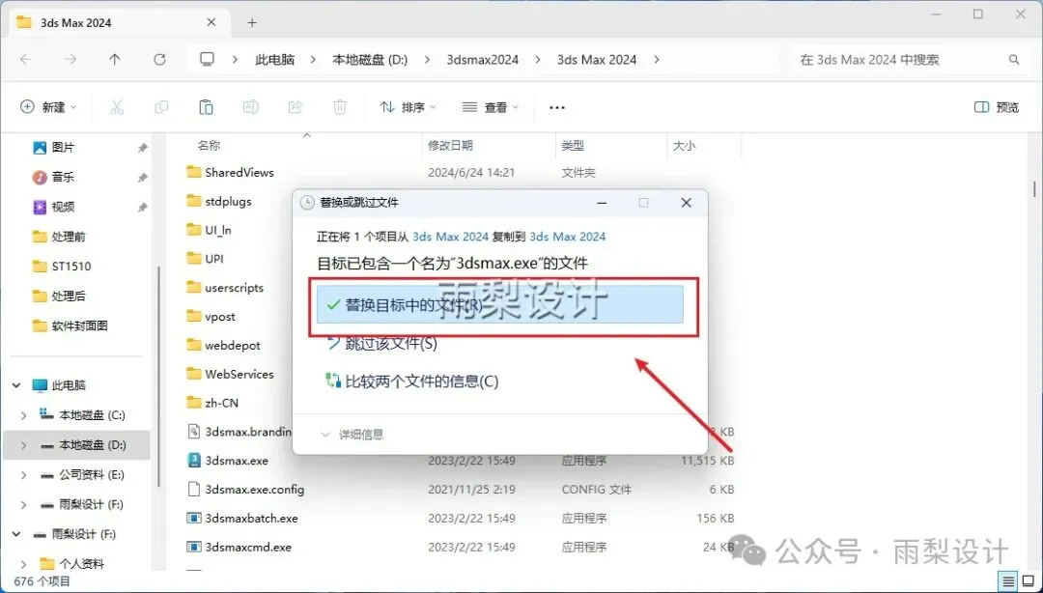This screenshot has height=593, width=1043.
Task: Click the search magnifier icon
Action: coord(1014,59)
